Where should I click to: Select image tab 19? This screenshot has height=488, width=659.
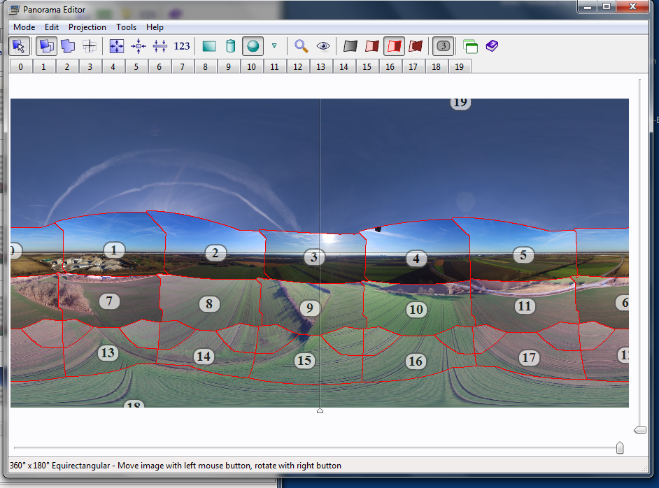(x=459, y=66)
